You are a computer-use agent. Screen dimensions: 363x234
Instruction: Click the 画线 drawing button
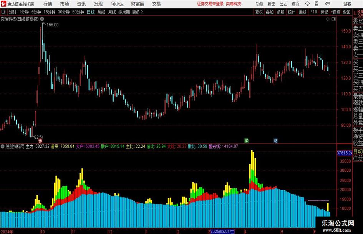tap(302, 12)
